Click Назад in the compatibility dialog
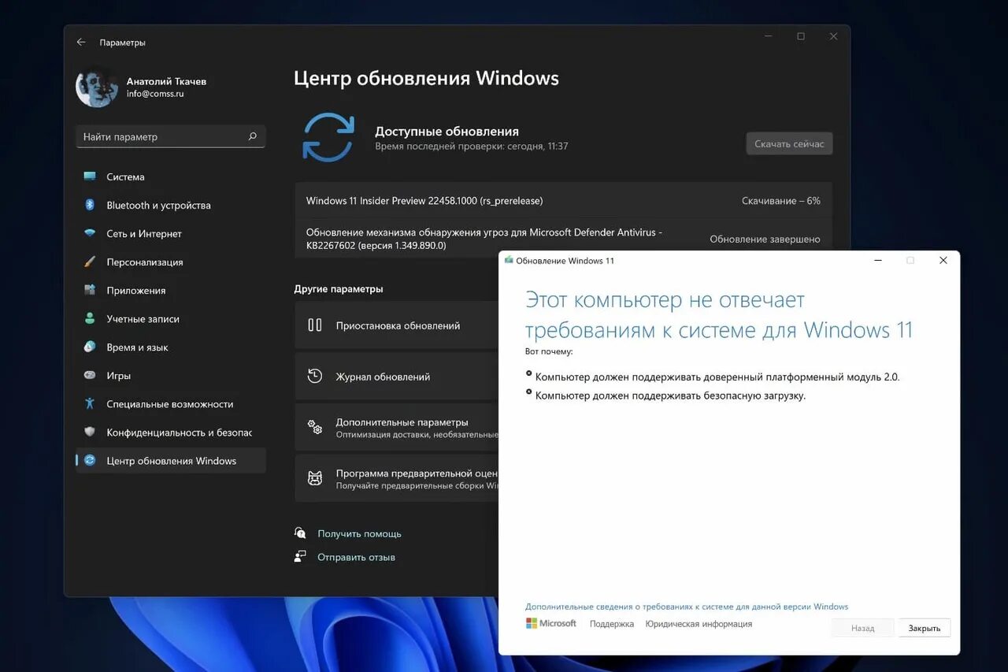Image resolution: width=1008 pixels, height=672 pixels. tap(862, 627)
